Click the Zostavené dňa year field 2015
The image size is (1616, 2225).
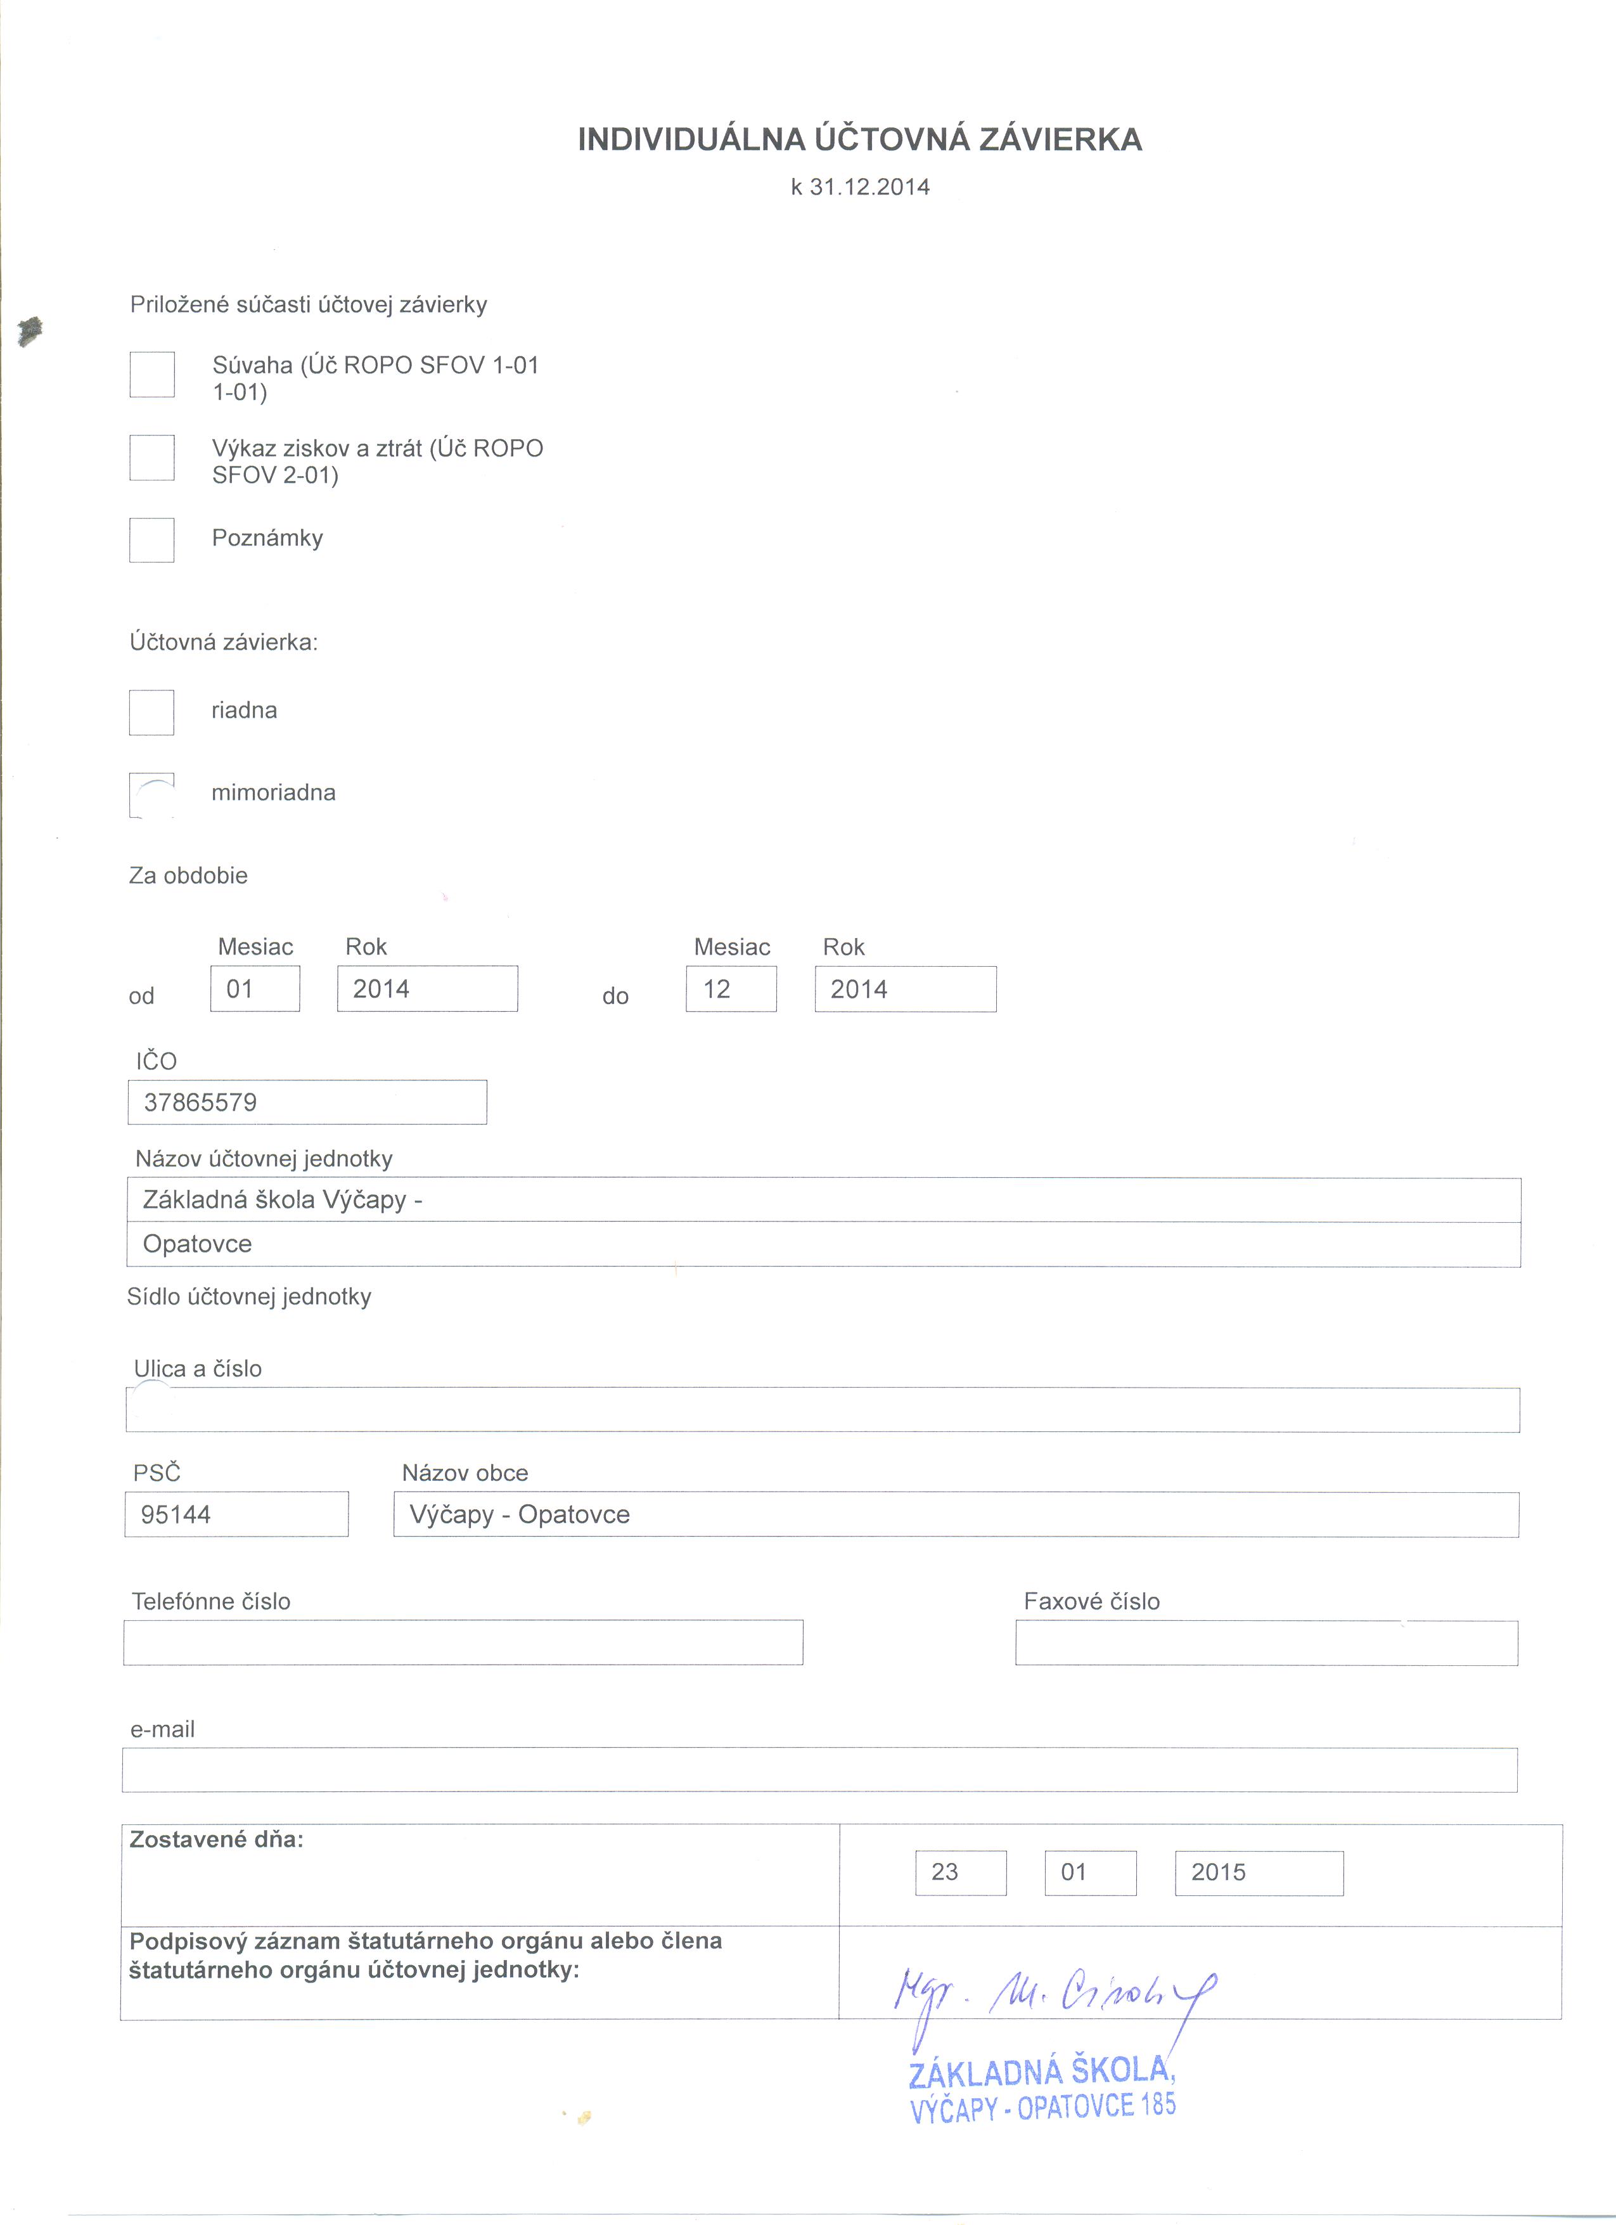point(1259,1874)
